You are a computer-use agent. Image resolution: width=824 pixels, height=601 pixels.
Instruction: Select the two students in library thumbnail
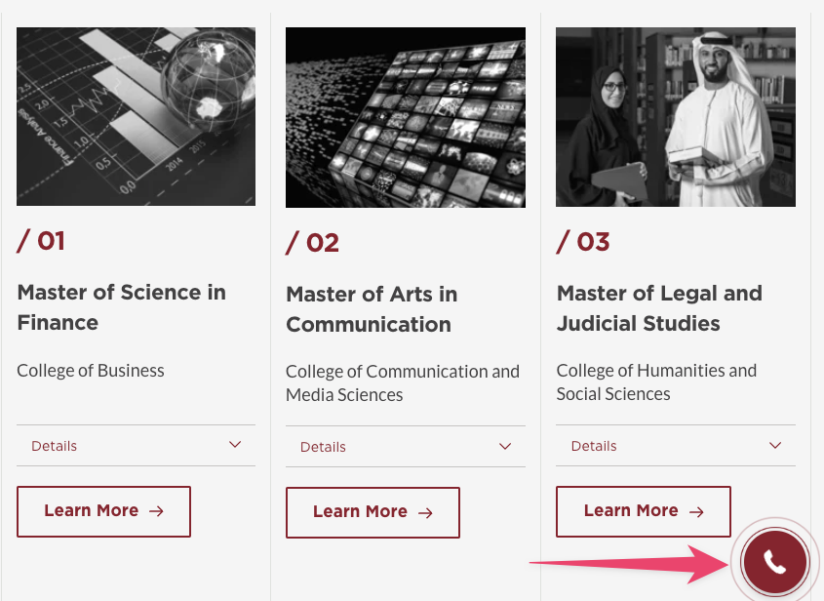(675, 116)
